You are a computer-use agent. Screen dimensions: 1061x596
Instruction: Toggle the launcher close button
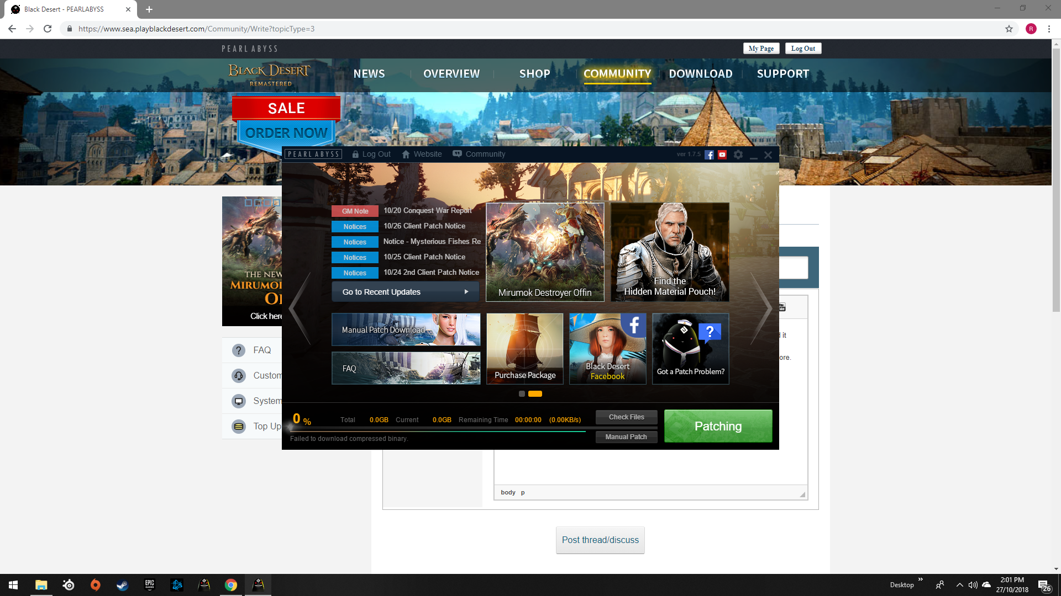[x=768, y=155]
